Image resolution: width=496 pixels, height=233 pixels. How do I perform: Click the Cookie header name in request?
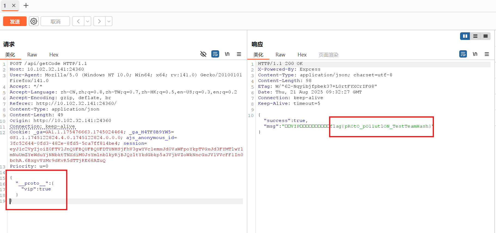[x=19, y=132]
